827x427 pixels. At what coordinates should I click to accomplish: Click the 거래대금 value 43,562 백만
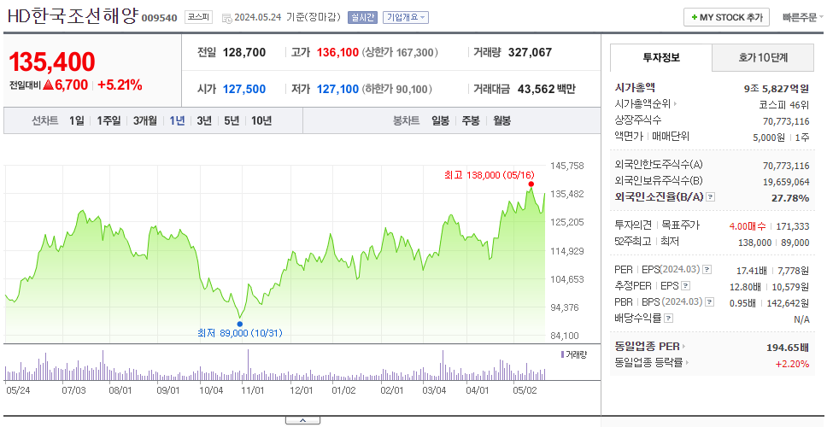[547, 89]
